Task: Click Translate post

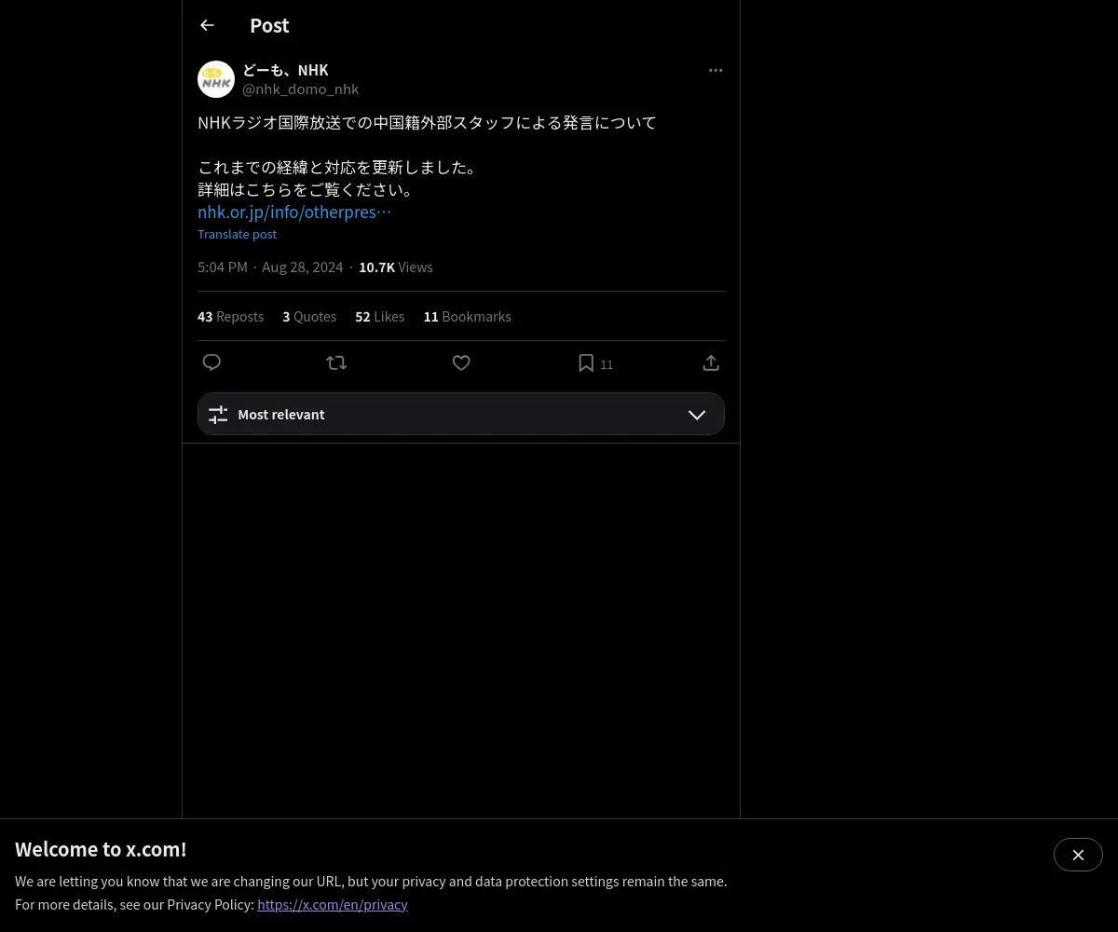Action: click(x=237, y=234)
